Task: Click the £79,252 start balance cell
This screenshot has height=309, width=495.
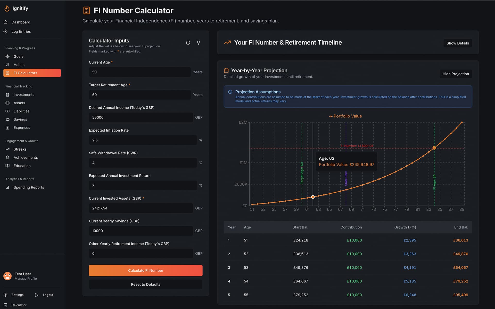Action: pyautogui.click(x=301, y=295)
